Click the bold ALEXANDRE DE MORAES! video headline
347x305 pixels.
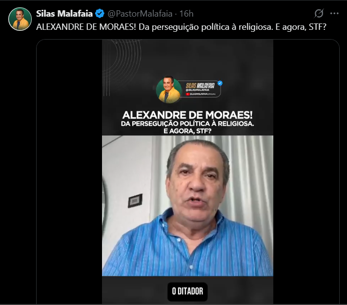(x=187, y=115)
